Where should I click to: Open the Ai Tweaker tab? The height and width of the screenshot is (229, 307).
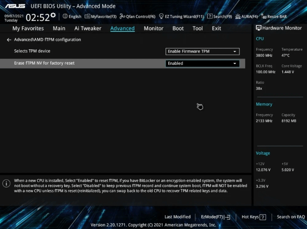(x=88, y=29)
